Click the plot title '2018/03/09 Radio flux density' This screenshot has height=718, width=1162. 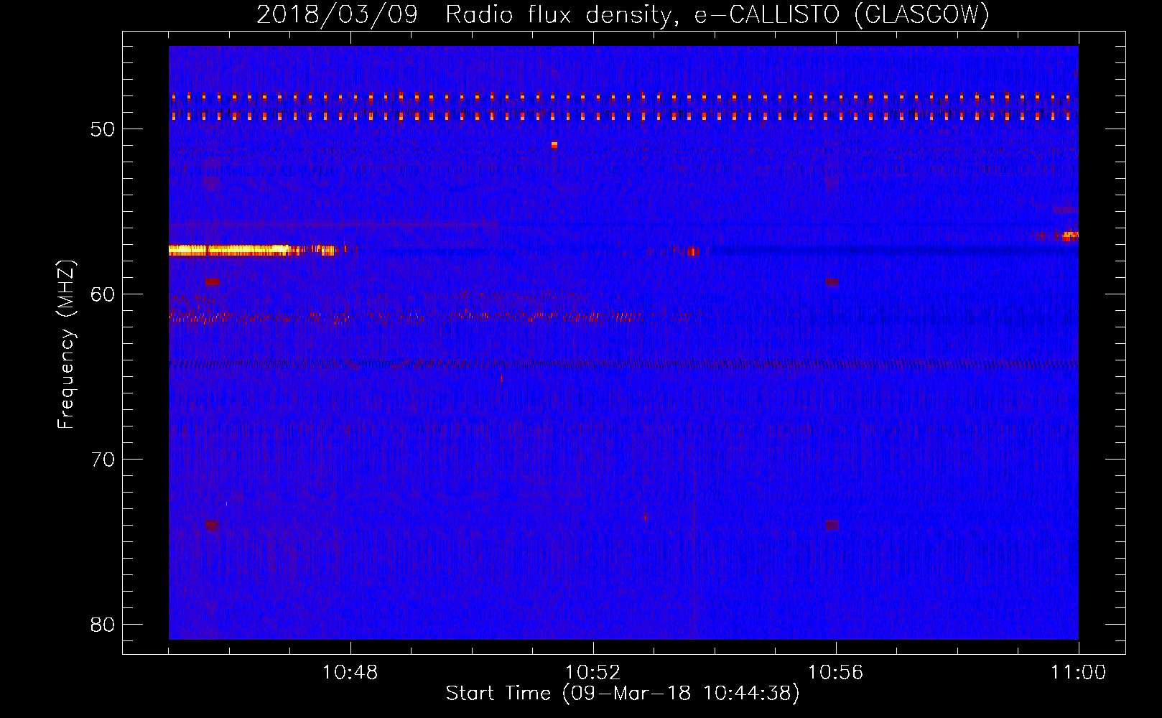(623, 15)
